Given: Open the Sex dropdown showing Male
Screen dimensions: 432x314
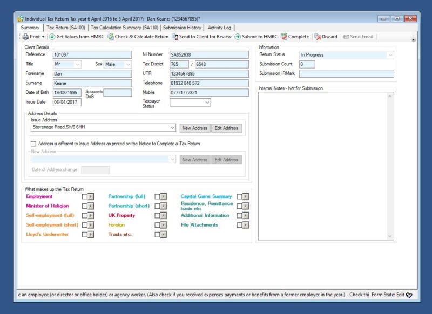Looking at the screenshot, I should pos(129,64).
